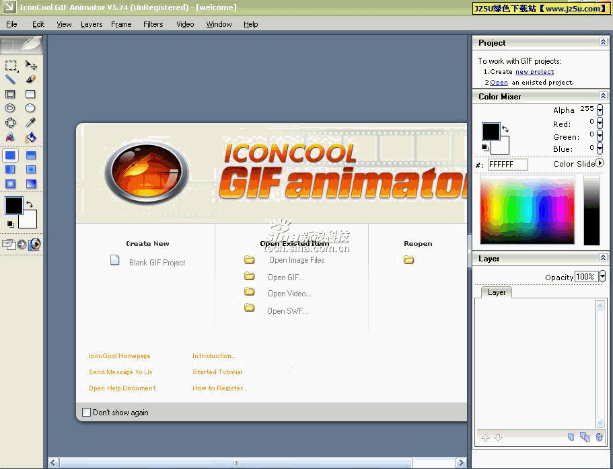Select the rectangular marquee selection tool
Image resolution: width=613 pixels, height=469 pixels.
pos(11,65)
